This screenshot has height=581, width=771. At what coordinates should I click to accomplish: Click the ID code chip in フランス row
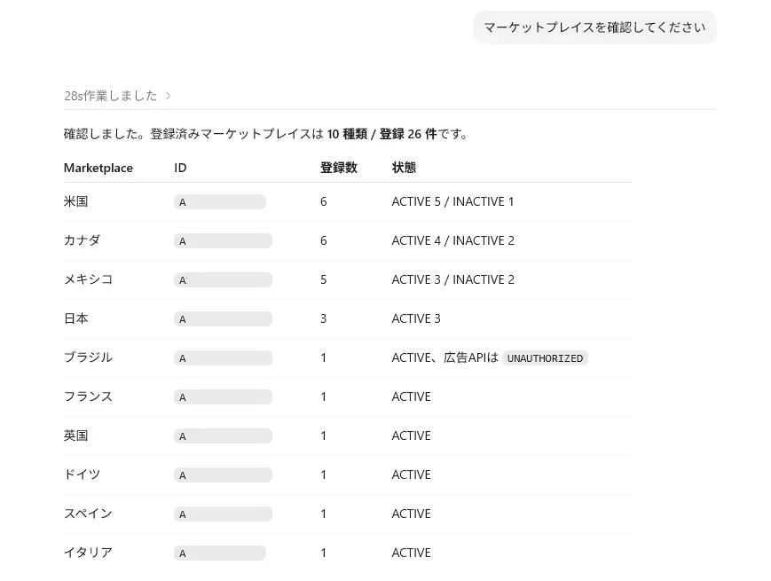pyautogui.click(x=223, y=397)
